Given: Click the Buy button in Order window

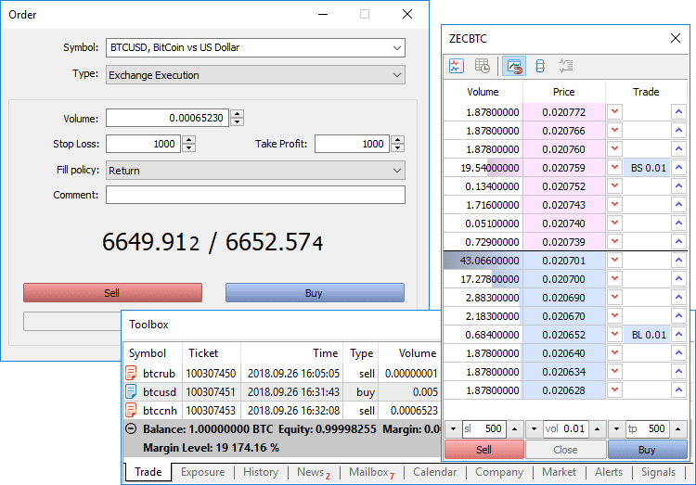Looking at the screenshot, I should click(315, 293).
